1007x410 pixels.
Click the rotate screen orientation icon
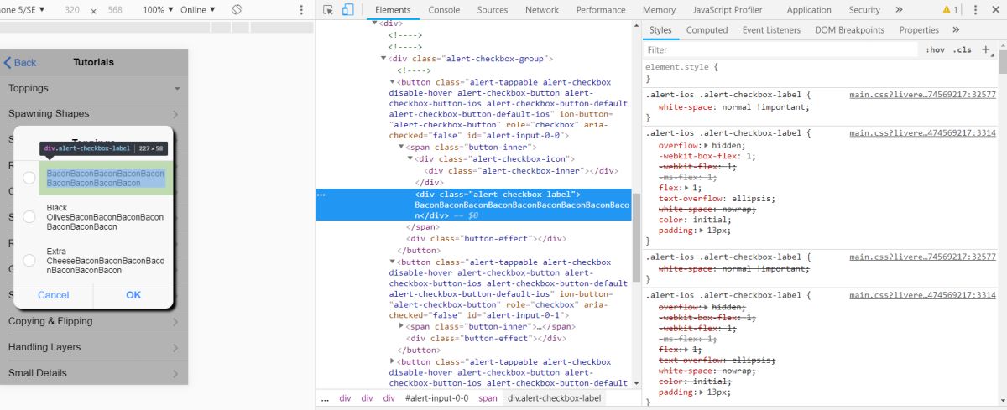pyautogui.click(x=237, y=10)
